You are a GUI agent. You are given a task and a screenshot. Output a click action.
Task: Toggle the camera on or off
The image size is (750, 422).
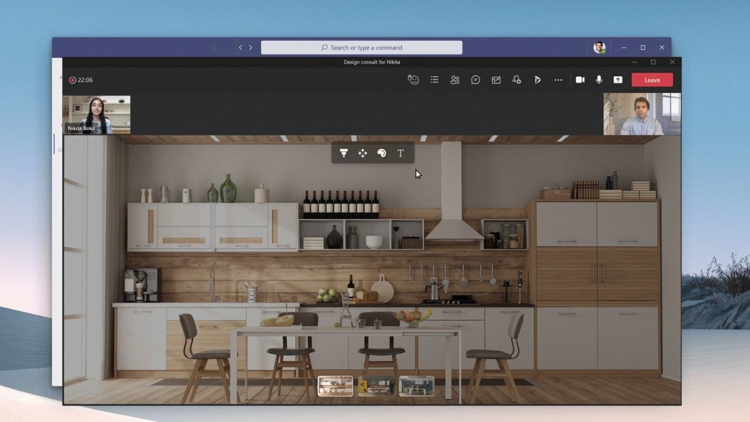coord(580,80)
